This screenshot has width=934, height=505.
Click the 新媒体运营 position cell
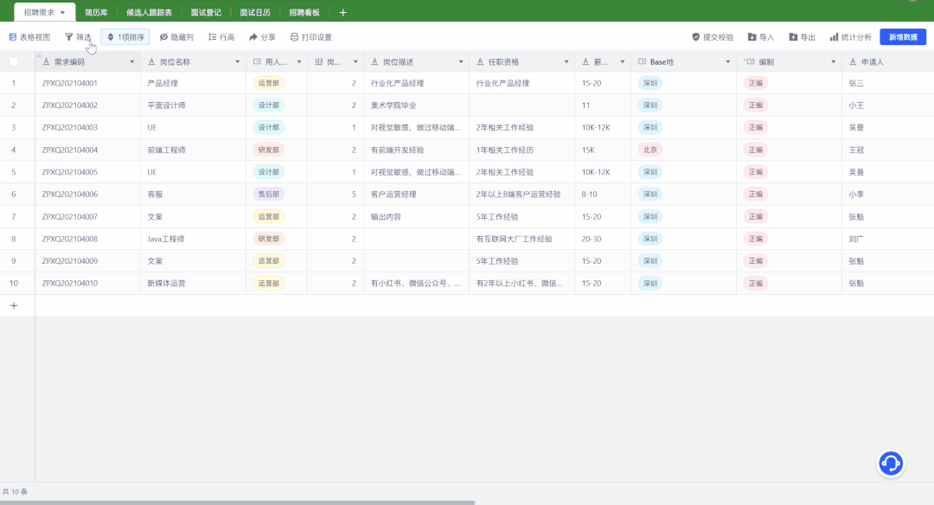[193, 284]
